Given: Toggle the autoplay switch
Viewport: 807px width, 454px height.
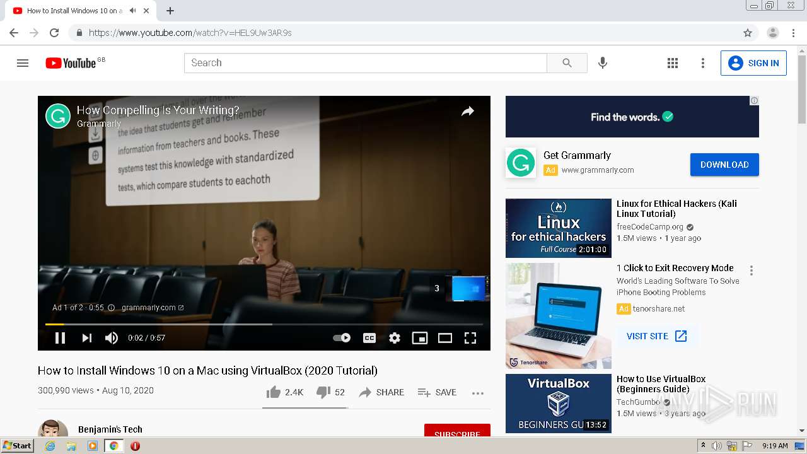Looking at the screenshot, I should (x=342, y=338).
